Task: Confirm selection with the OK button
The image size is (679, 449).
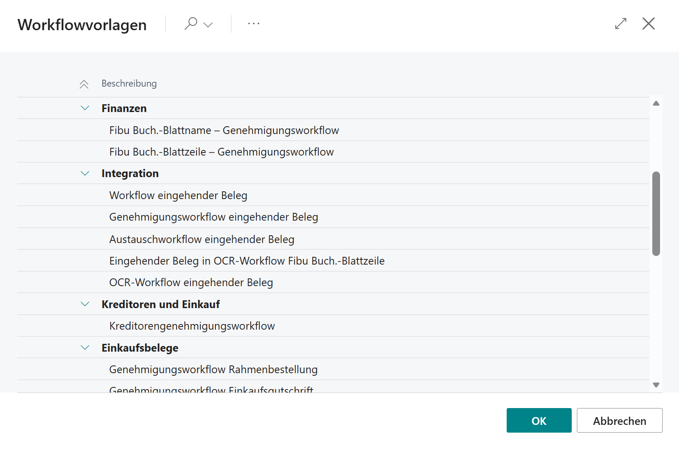Action: point(539,420)
